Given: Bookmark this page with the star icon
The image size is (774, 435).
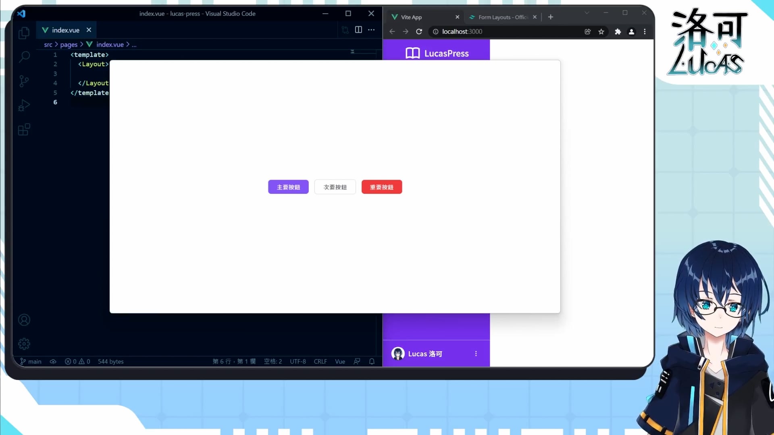Looking at the screenshot, I should [601, 31].
